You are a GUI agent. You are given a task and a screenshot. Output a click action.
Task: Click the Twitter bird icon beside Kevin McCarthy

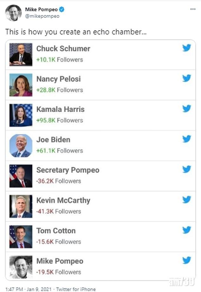(187, 200)
